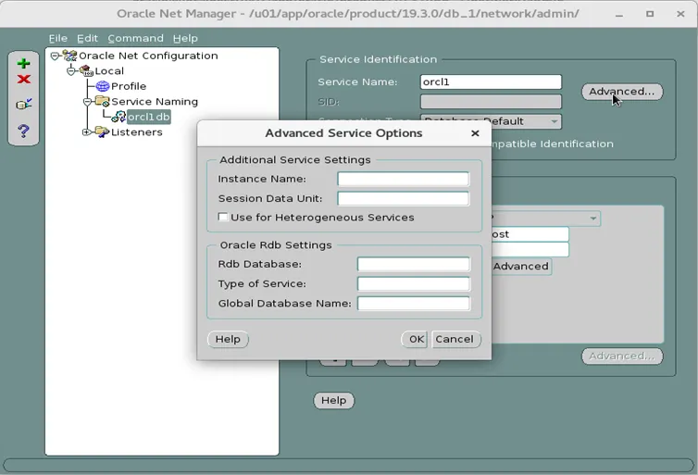Click the Listeners folder icon
This screenshot has width=698, height=475.
(103, 132)
